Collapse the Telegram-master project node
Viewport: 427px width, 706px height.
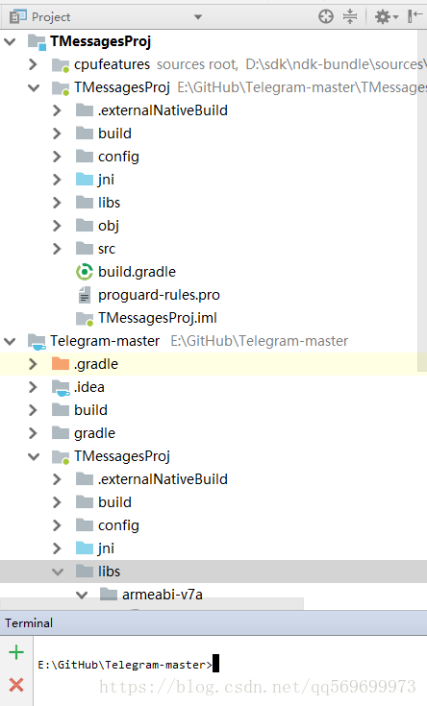pyautogui.click(x=10, y=341)
